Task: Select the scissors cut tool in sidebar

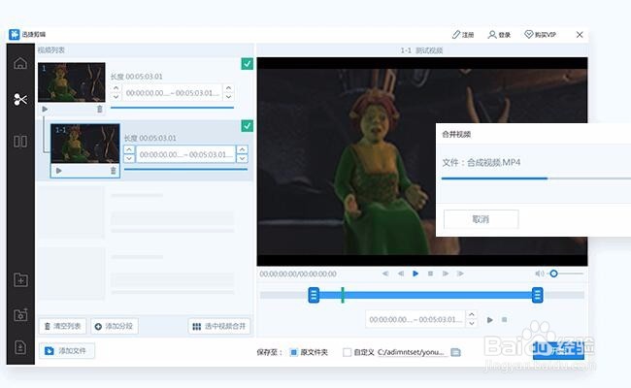Action: [x=20, y=99]
